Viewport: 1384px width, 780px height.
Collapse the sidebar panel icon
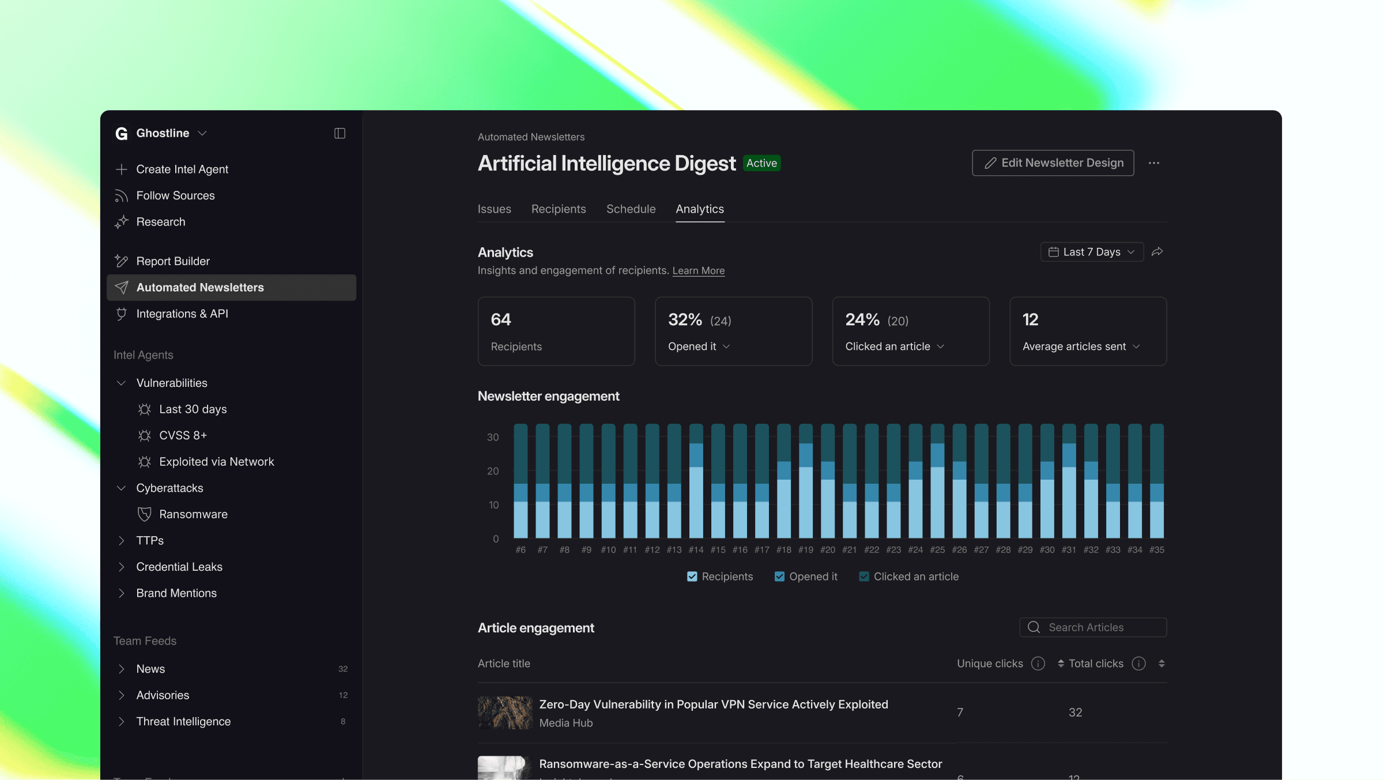coord(340,133)
